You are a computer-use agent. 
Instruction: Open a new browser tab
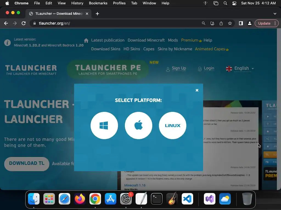pyautogui.click(x=97, y=14)
